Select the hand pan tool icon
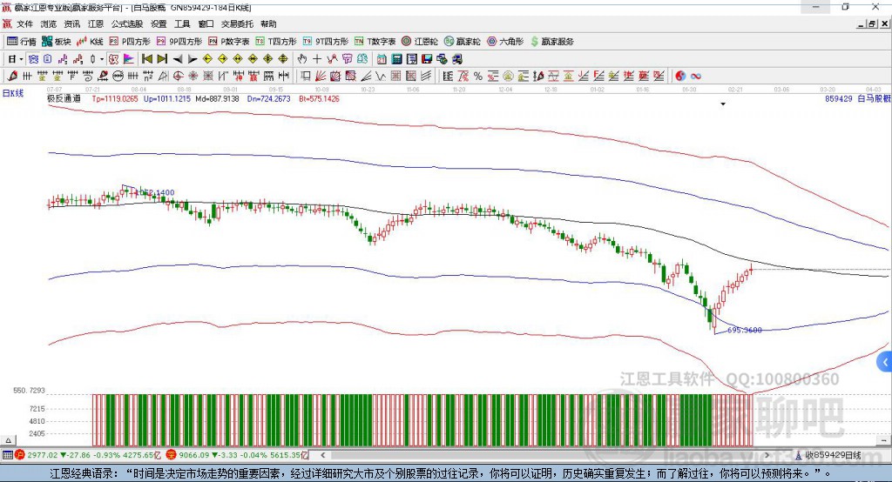 point(302,59)
